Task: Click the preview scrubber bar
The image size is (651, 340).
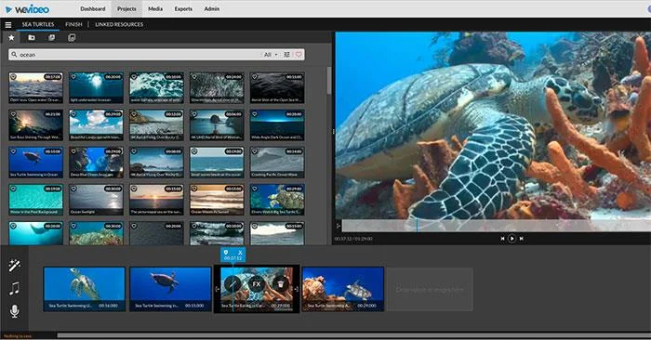Action: [496, 226]
